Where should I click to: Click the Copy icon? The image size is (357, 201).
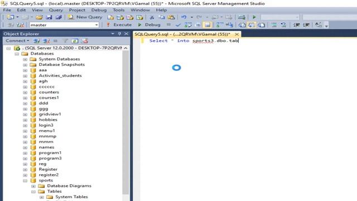click(161, 17)
